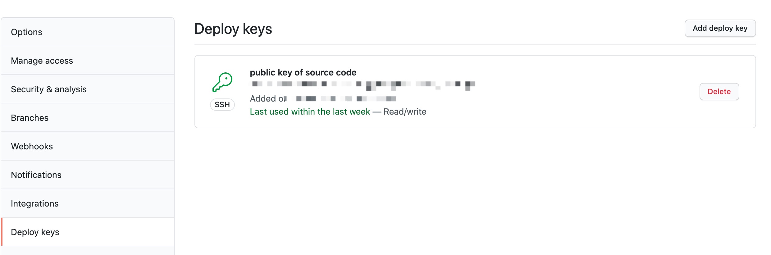The image size is (771, 255).
Task: Click the blurred key fingerprint text
Action: pyautogui.click(x=362, y=84)
